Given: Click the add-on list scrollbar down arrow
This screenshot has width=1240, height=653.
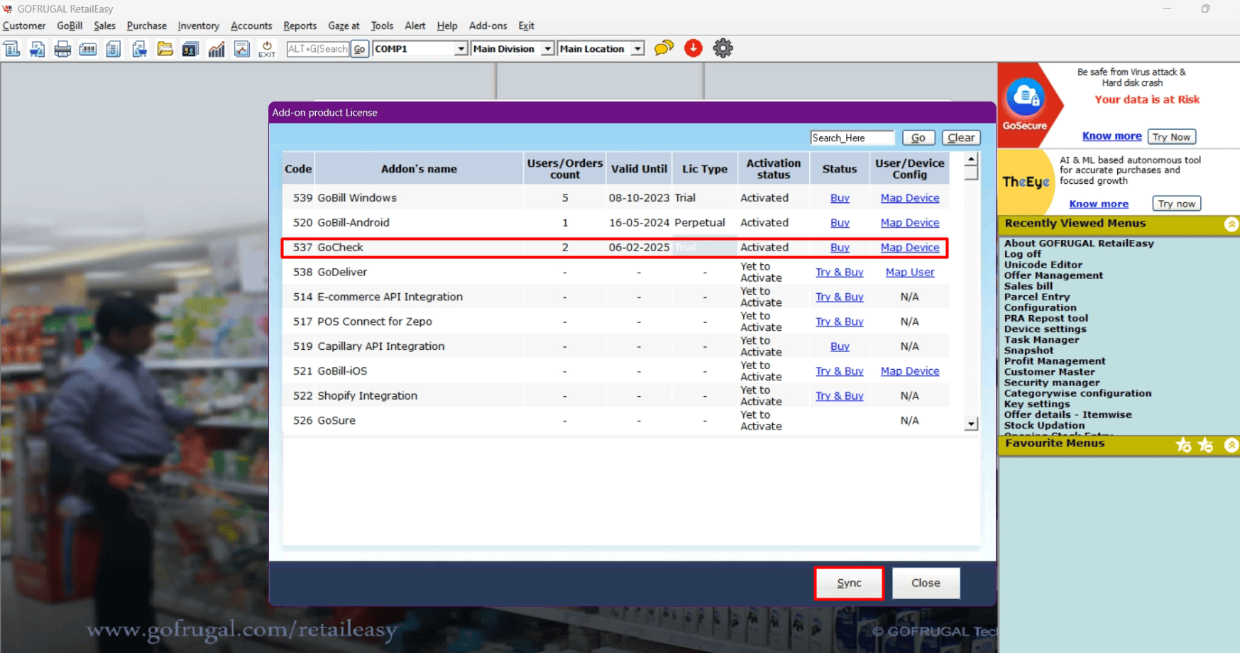Looking at the screenshot, I should [x=971, y=424].
